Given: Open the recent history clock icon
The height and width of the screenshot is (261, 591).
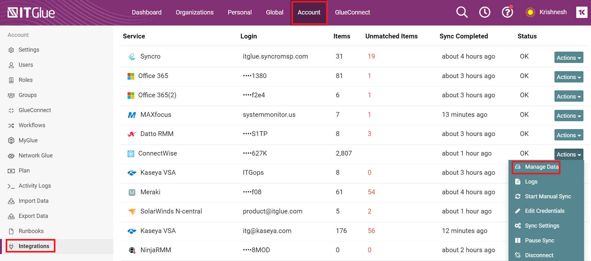Looking at the screenshot, I should [485, 12].
